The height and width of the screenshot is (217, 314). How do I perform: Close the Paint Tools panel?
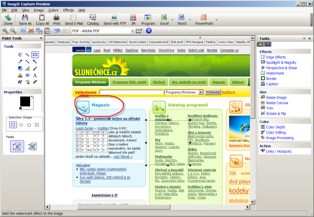click(x=41, y=38)
